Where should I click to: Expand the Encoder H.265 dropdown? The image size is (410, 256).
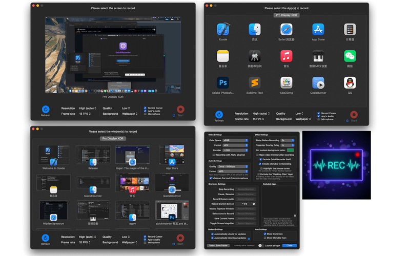click(235, 150)
